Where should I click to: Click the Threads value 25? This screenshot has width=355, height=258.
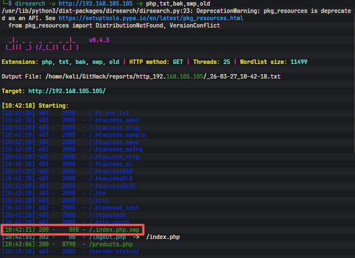pos(227,62)
